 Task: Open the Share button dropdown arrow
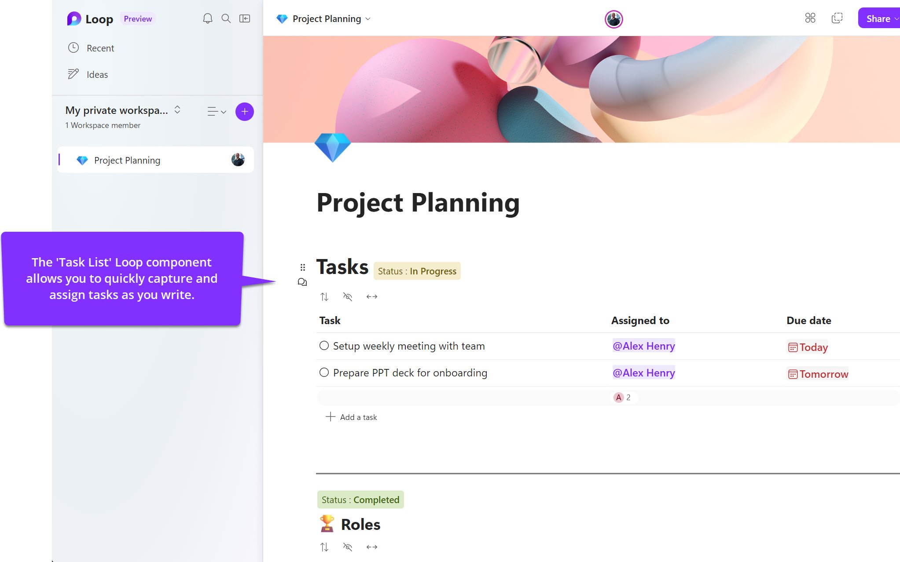point(896,18)
